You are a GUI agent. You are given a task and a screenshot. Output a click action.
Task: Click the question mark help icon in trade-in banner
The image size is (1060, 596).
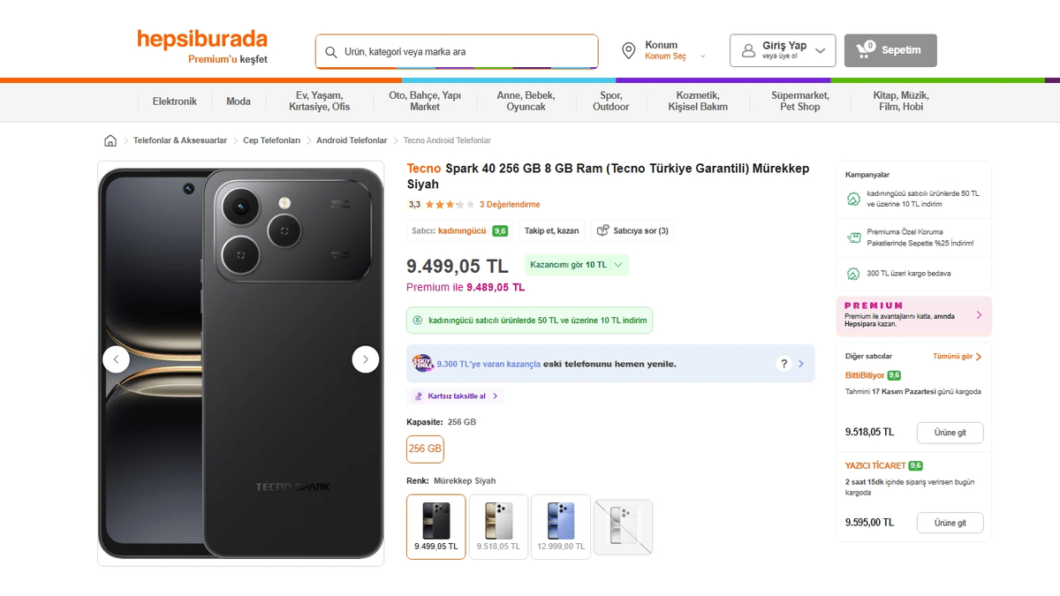click(x=783, y=363)
